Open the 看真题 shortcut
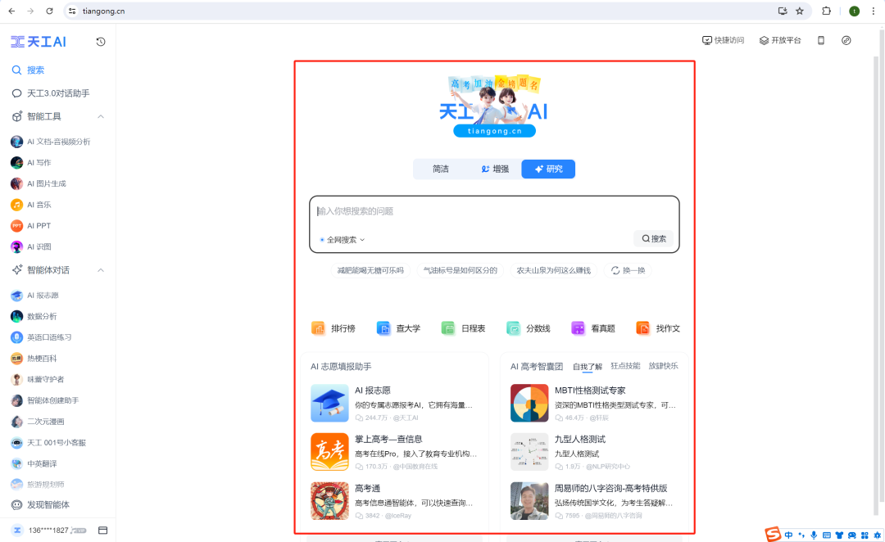Image resolution: width=885 pixels, height=542 pixels. tap(593, 328)
